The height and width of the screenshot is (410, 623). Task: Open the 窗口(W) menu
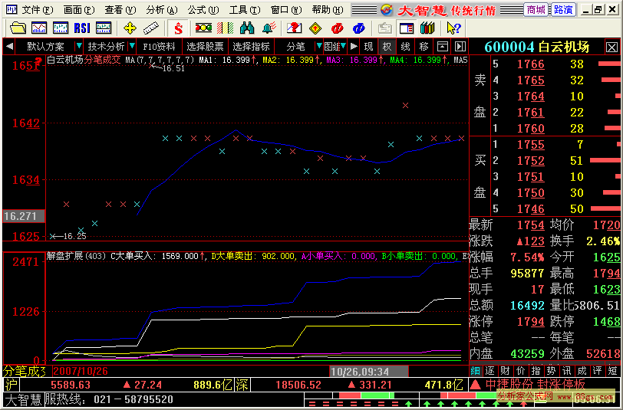(x=285, y=9)
